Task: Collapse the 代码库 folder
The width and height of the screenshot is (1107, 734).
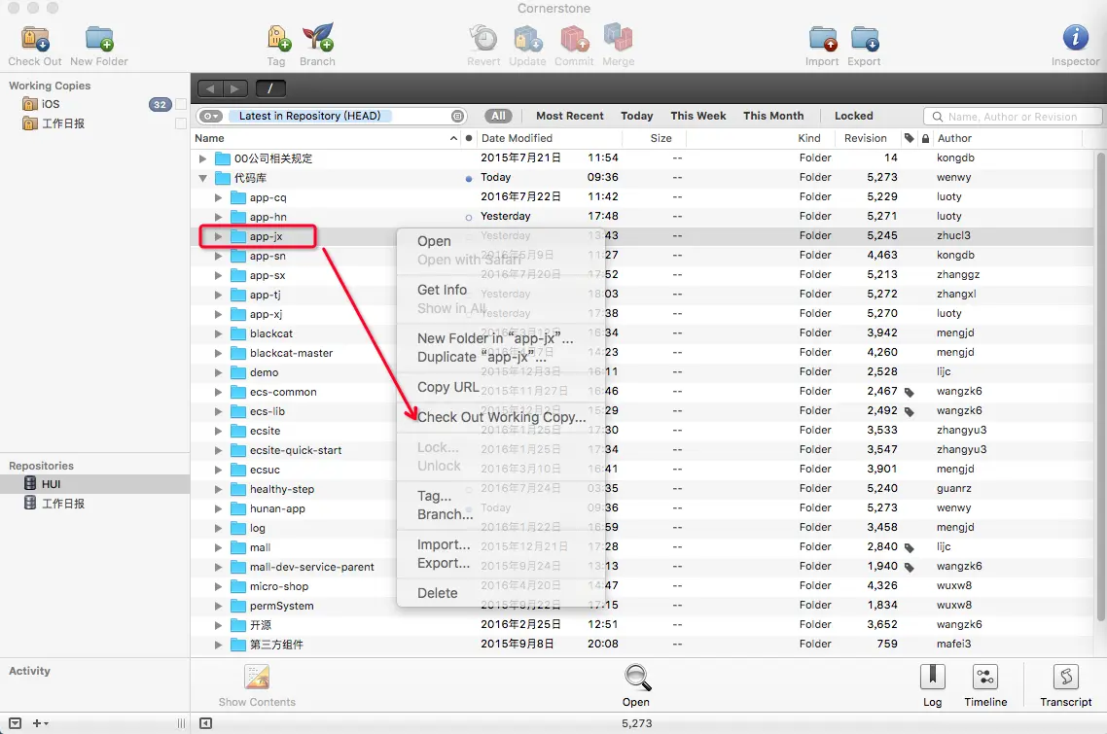Action: [x=202, y=178]
